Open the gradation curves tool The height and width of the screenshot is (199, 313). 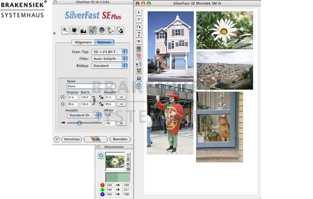93,30
